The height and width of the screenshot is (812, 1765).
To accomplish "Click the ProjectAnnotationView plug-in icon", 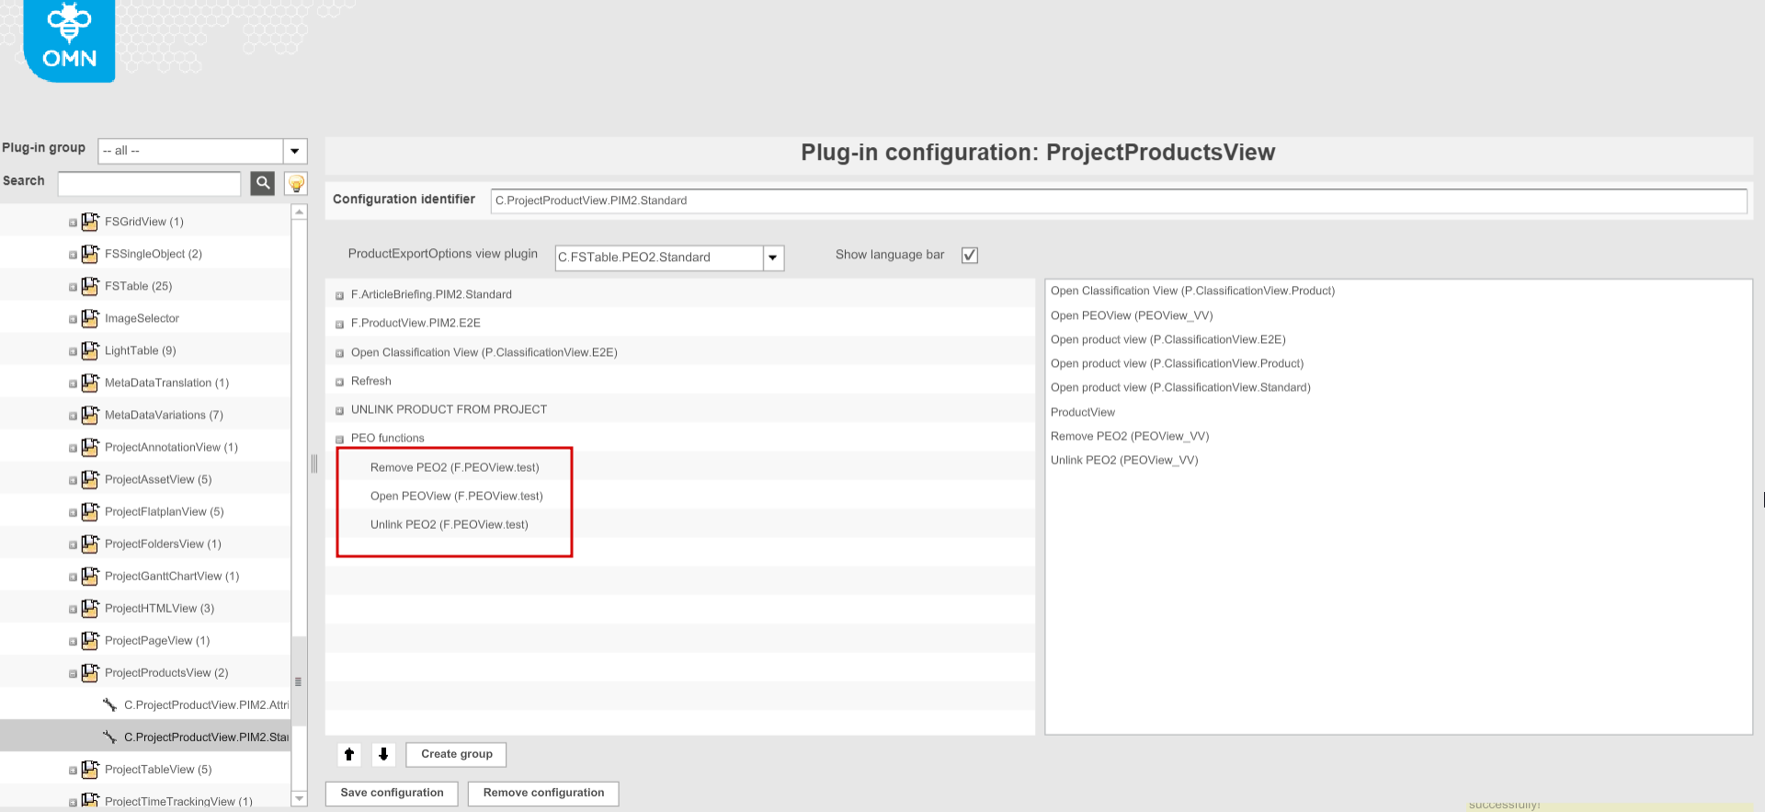I will pos(90,447).
